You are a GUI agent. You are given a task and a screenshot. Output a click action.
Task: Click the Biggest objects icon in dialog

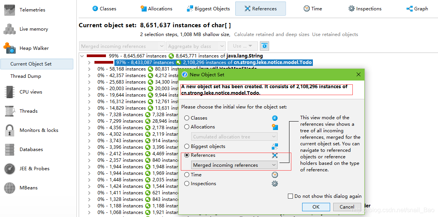[x=275, y=146]
